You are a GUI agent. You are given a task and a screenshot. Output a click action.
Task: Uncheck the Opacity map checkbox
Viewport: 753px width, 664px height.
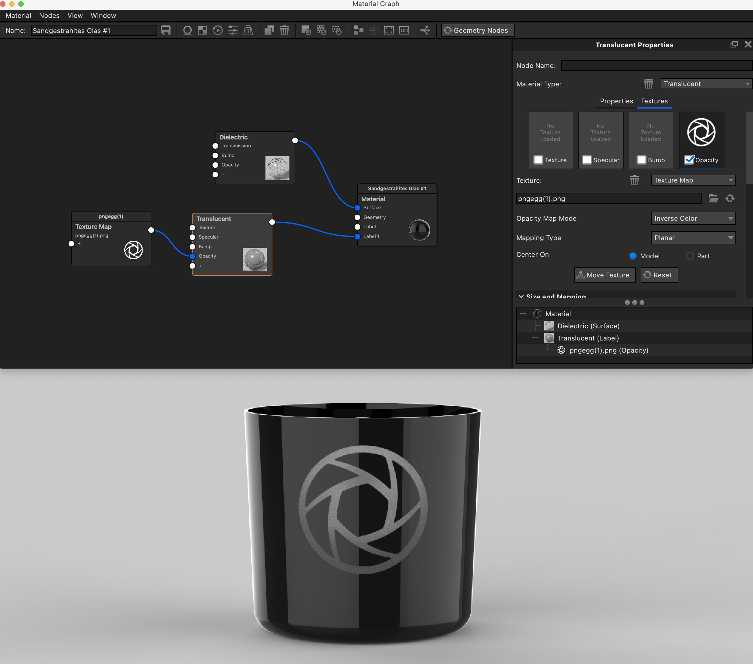click(689, 160)
